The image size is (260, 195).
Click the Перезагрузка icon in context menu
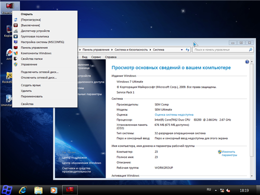16,20
